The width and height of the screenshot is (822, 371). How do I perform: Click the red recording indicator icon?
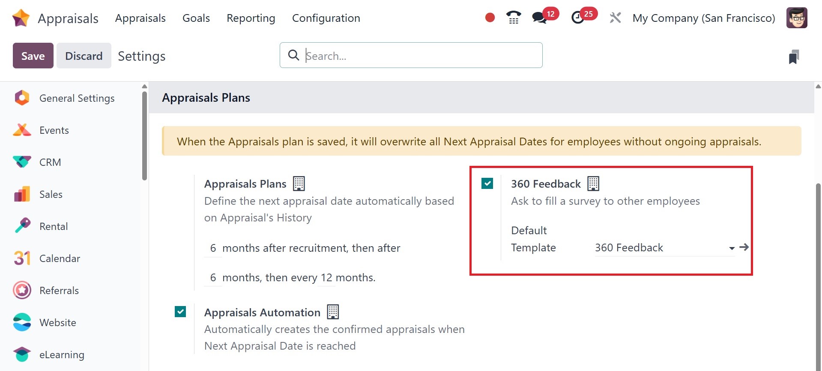click(x=490, y=18)
